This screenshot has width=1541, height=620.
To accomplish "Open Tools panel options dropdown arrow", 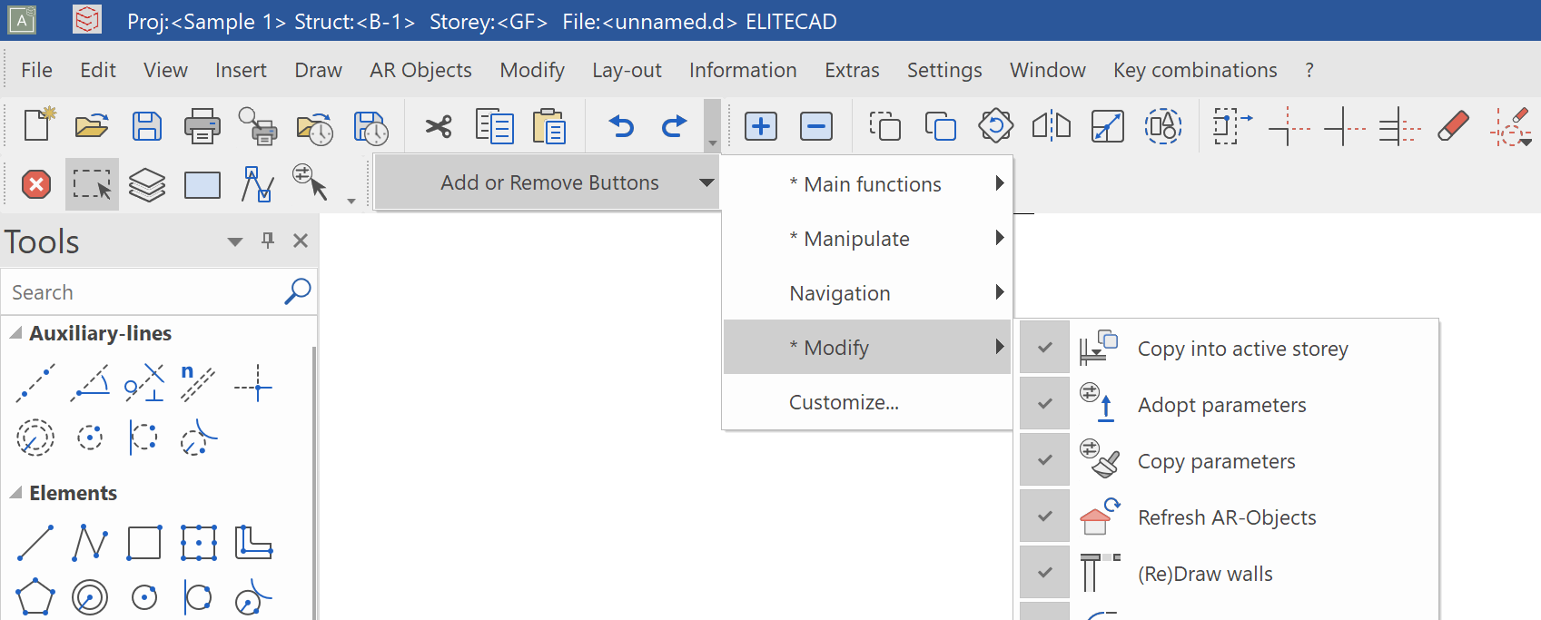I will [235, 241].
